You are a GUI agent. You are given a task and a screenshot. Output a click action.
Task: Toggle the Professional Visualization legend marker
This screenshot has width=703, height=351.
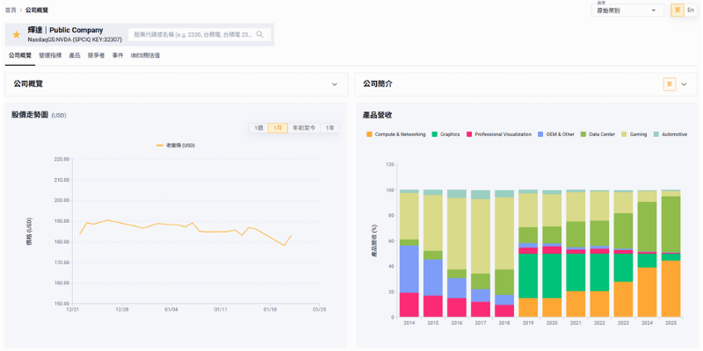pos(469,134)
